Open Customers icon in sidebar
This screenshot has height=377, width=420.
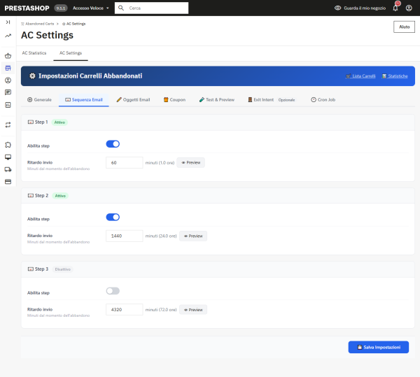tap(8, 80)
